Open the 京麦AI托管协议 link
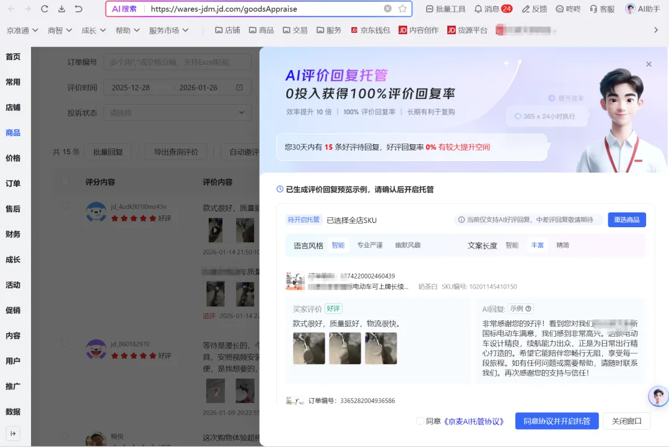 [474, 422]
